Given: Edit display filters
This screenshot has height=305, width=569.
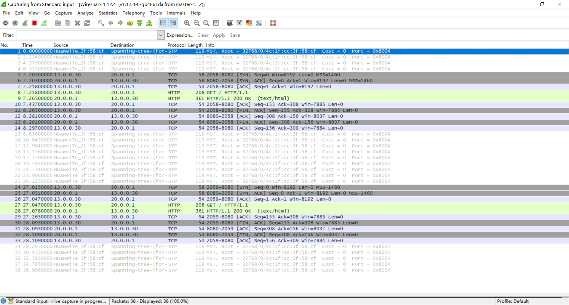Looking at the screenshot, I should click(x=239, y=23).
